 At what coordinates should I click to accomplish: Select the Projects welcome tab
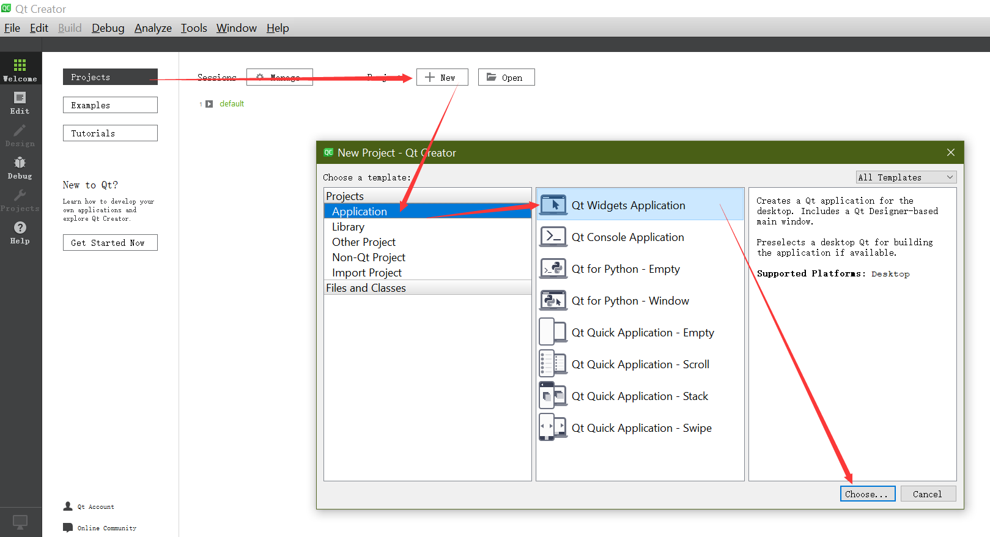[x=110, y=77]
